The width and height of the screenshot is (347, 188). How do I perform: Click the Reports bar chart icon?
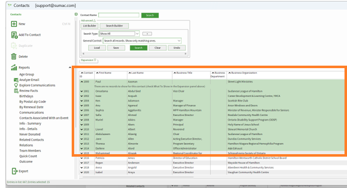(x=14, y=68)
